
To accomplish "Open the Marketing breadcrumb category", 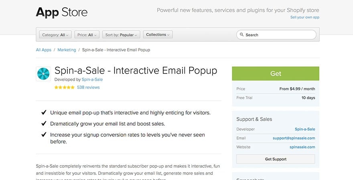I will coord(67,50).
